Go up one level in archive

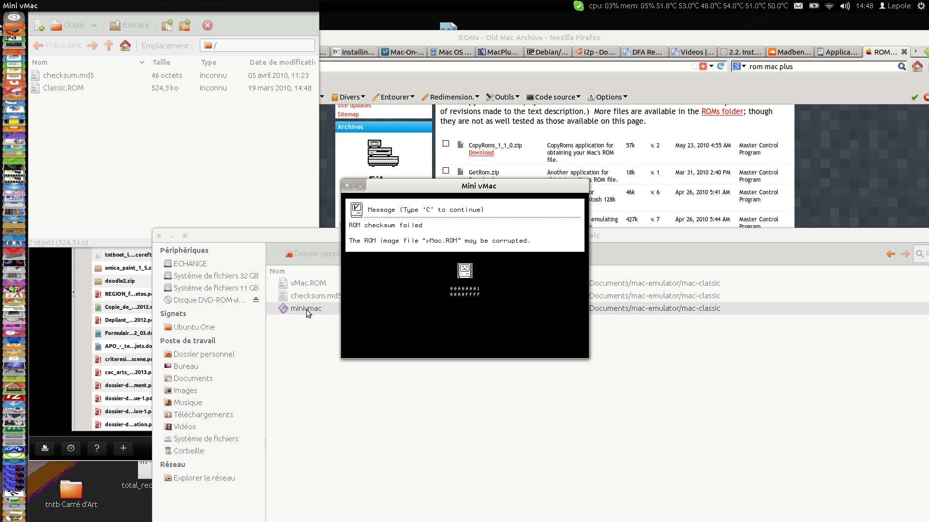pyautogui.click(x=109, y=45)
